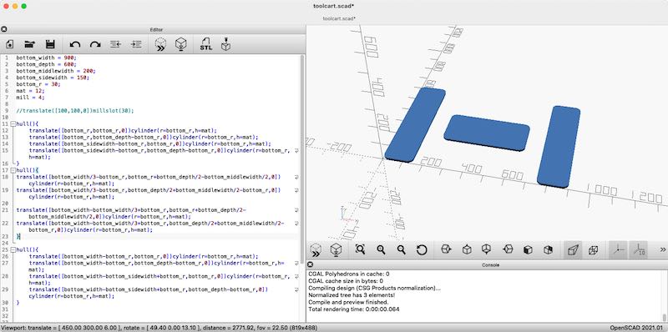Viewport: 668px width, 332px height.
Task: Click the line 'bottom_sidewidth = 150;'
Action: click(53, 78)
